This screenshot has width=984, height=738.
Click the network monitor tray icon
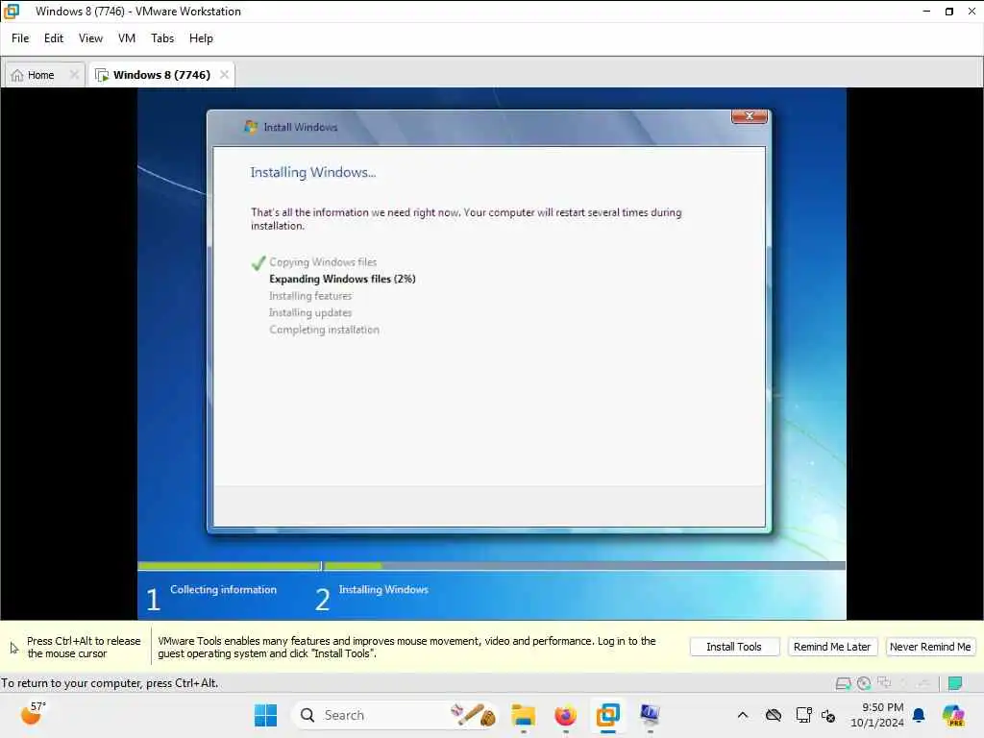coord(803,715)
